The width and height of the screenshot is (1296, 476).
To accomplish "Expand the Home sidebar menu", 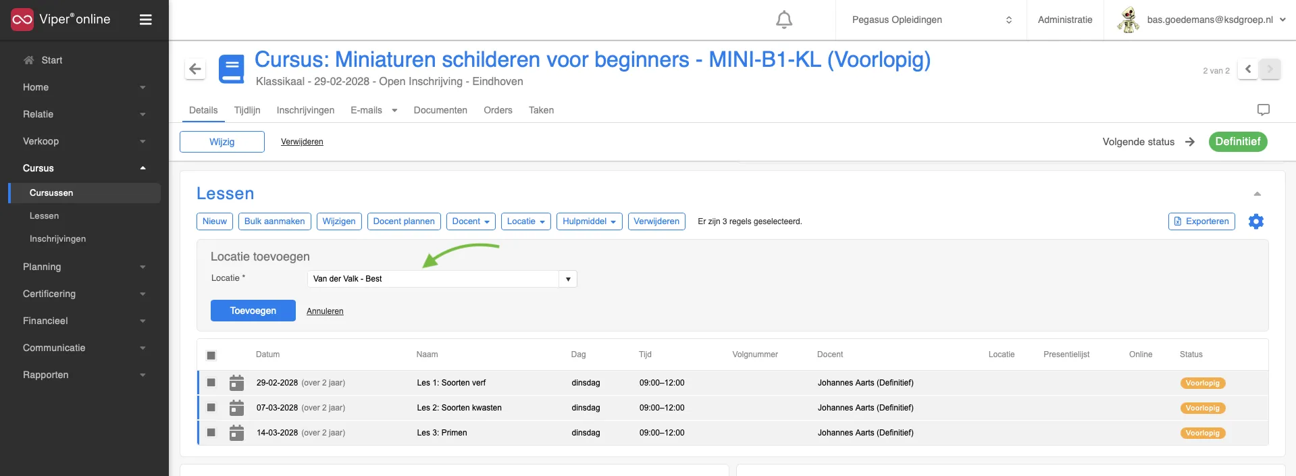I will point(84,87).
